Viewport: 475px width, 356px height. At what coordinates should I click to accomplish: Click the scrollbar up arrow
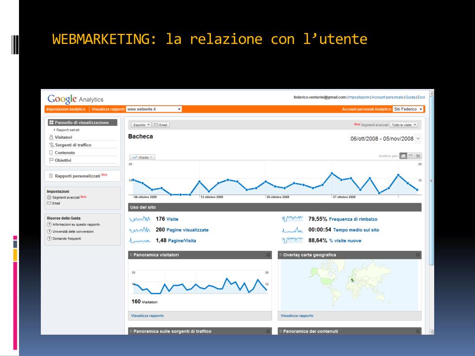(x=431, y=94)
